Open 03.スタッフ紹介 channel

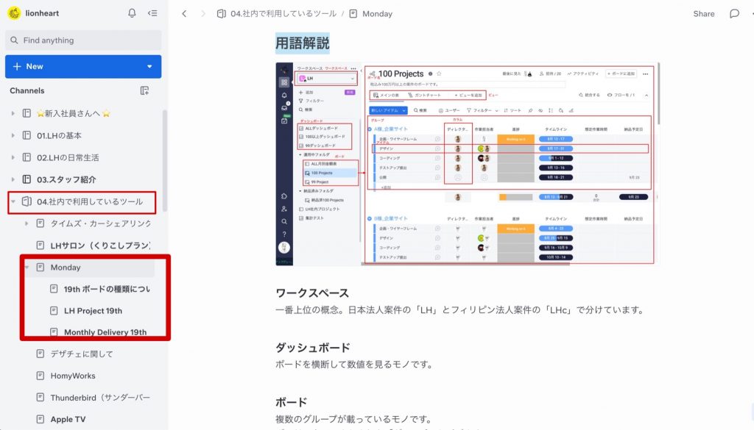pyautogui.click(x=66, y=179)
